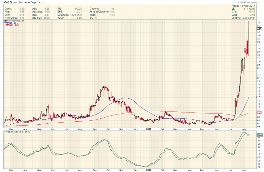
Task: Click the 2017 year label under price chart
Action: click(x=149, y=129)
